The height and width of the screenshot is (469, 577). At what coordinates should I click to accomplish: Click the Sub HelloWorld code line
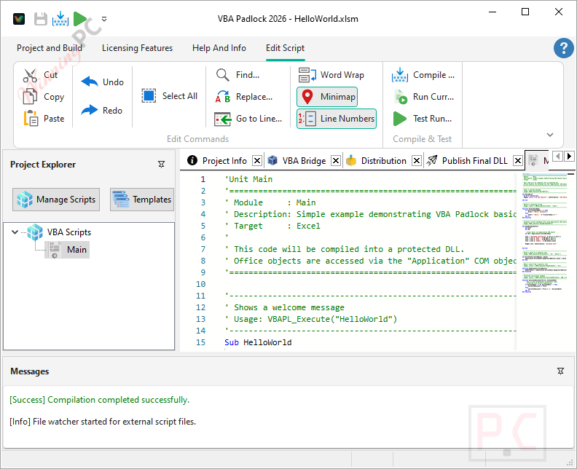(258, 342)
